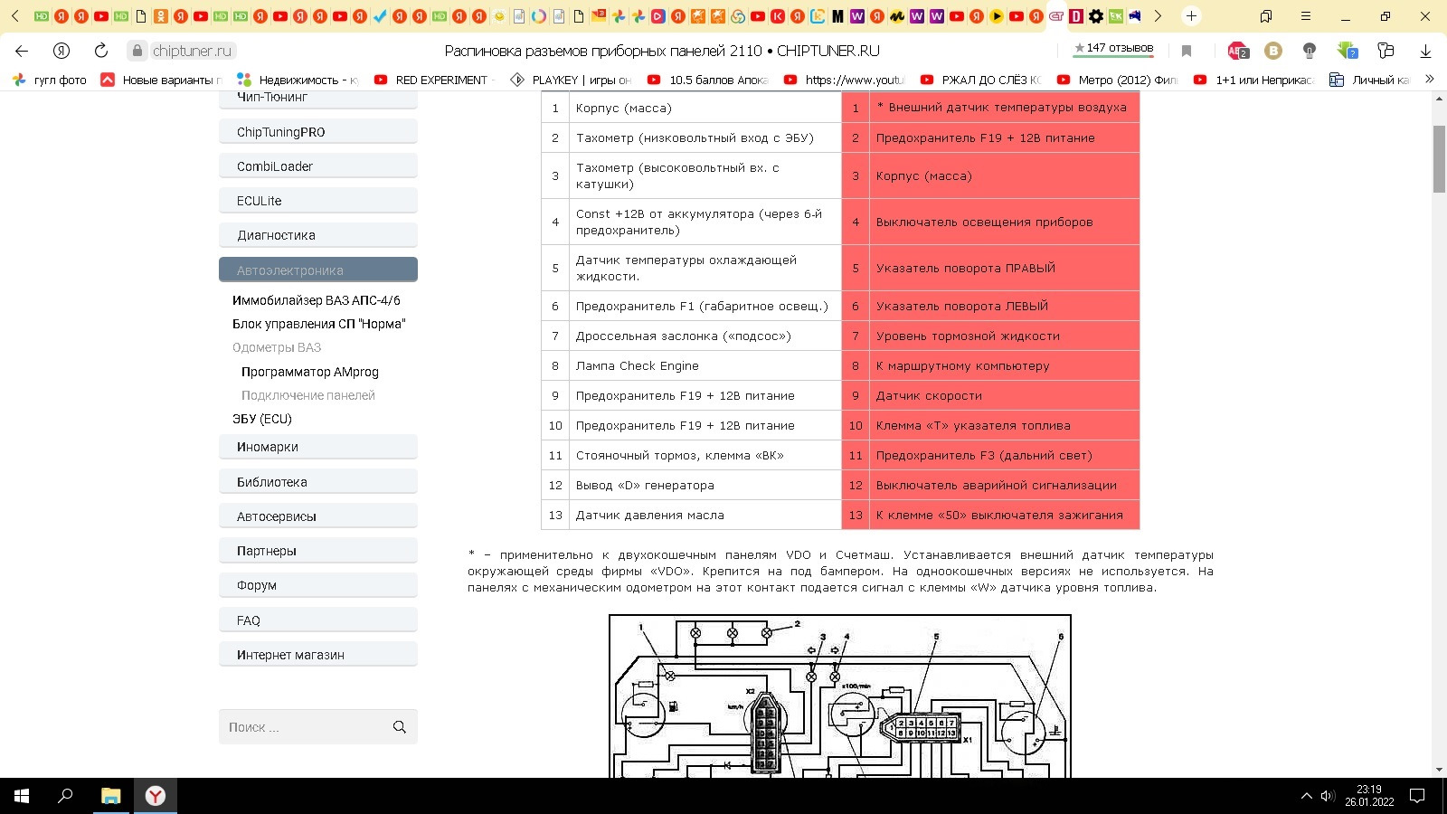Open the PLAYKEY bookmark
Screen dimensions: 1447x814
572,80
